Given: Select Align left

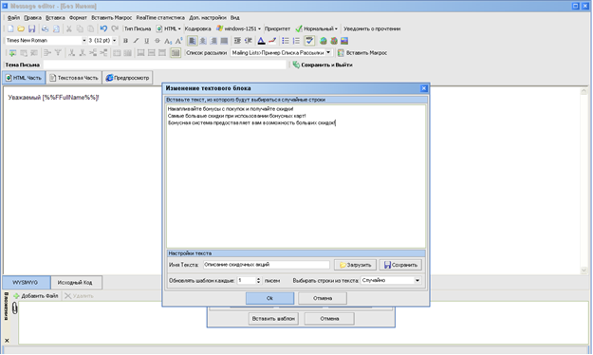Looking at the screenshot, I should (x=192, y=41).
